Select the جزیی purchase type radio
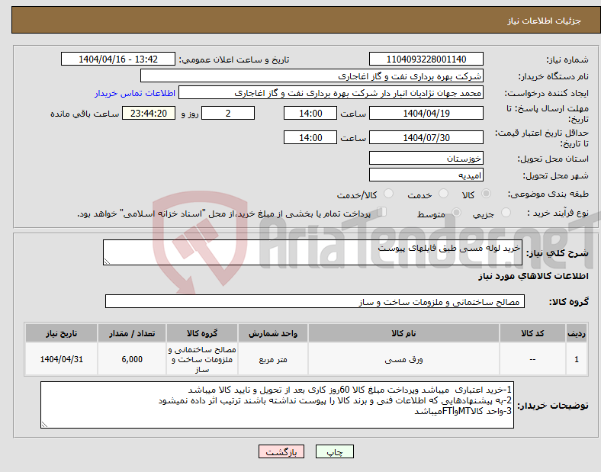 point(506,212)
